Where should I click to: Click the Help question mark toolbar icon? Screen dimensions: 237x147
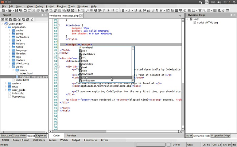(69, 11)
